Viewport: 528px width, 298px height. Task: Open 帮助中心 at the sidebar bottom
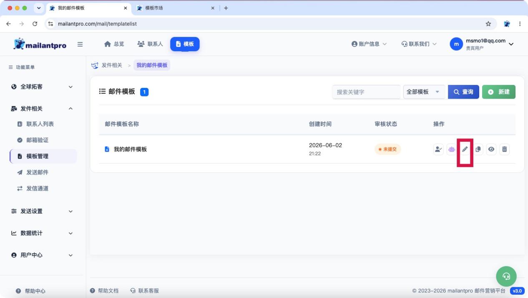(x=31, y=291)
